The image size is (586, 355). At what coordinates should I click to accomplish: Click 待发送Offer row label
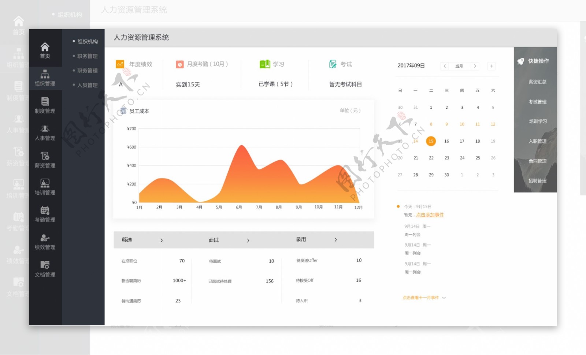click(307, 261)
